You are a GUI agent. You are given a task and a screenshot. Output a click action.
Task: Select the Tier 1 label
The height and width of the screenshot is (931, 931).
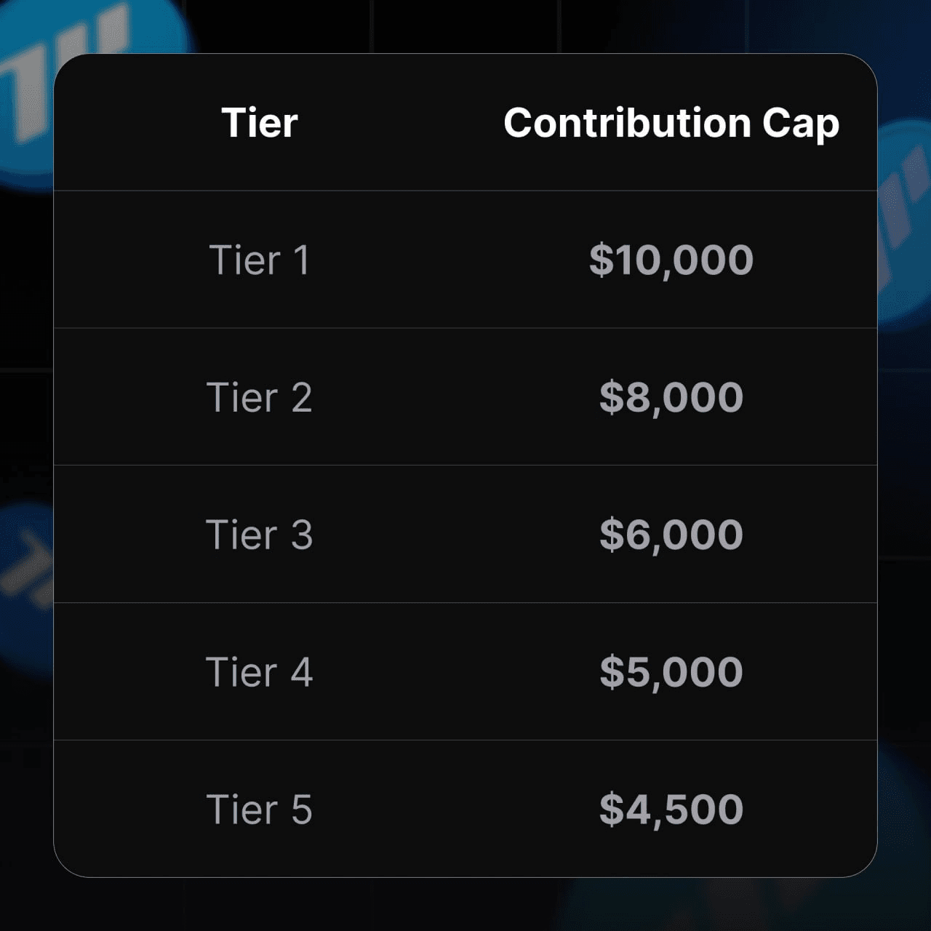(x=260, y=260)
